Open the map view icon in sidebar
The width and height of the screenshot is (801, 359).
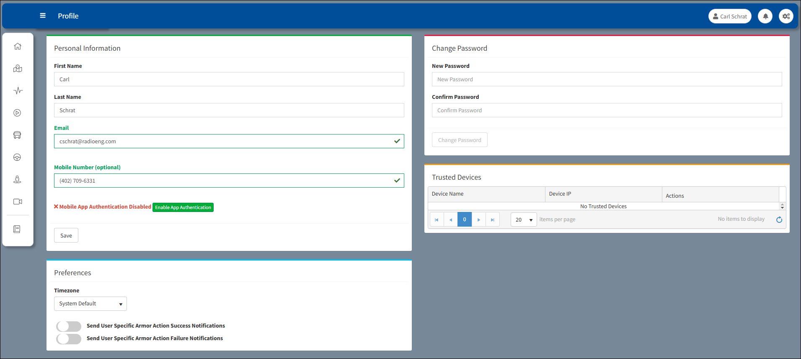(x=18, y=69)
